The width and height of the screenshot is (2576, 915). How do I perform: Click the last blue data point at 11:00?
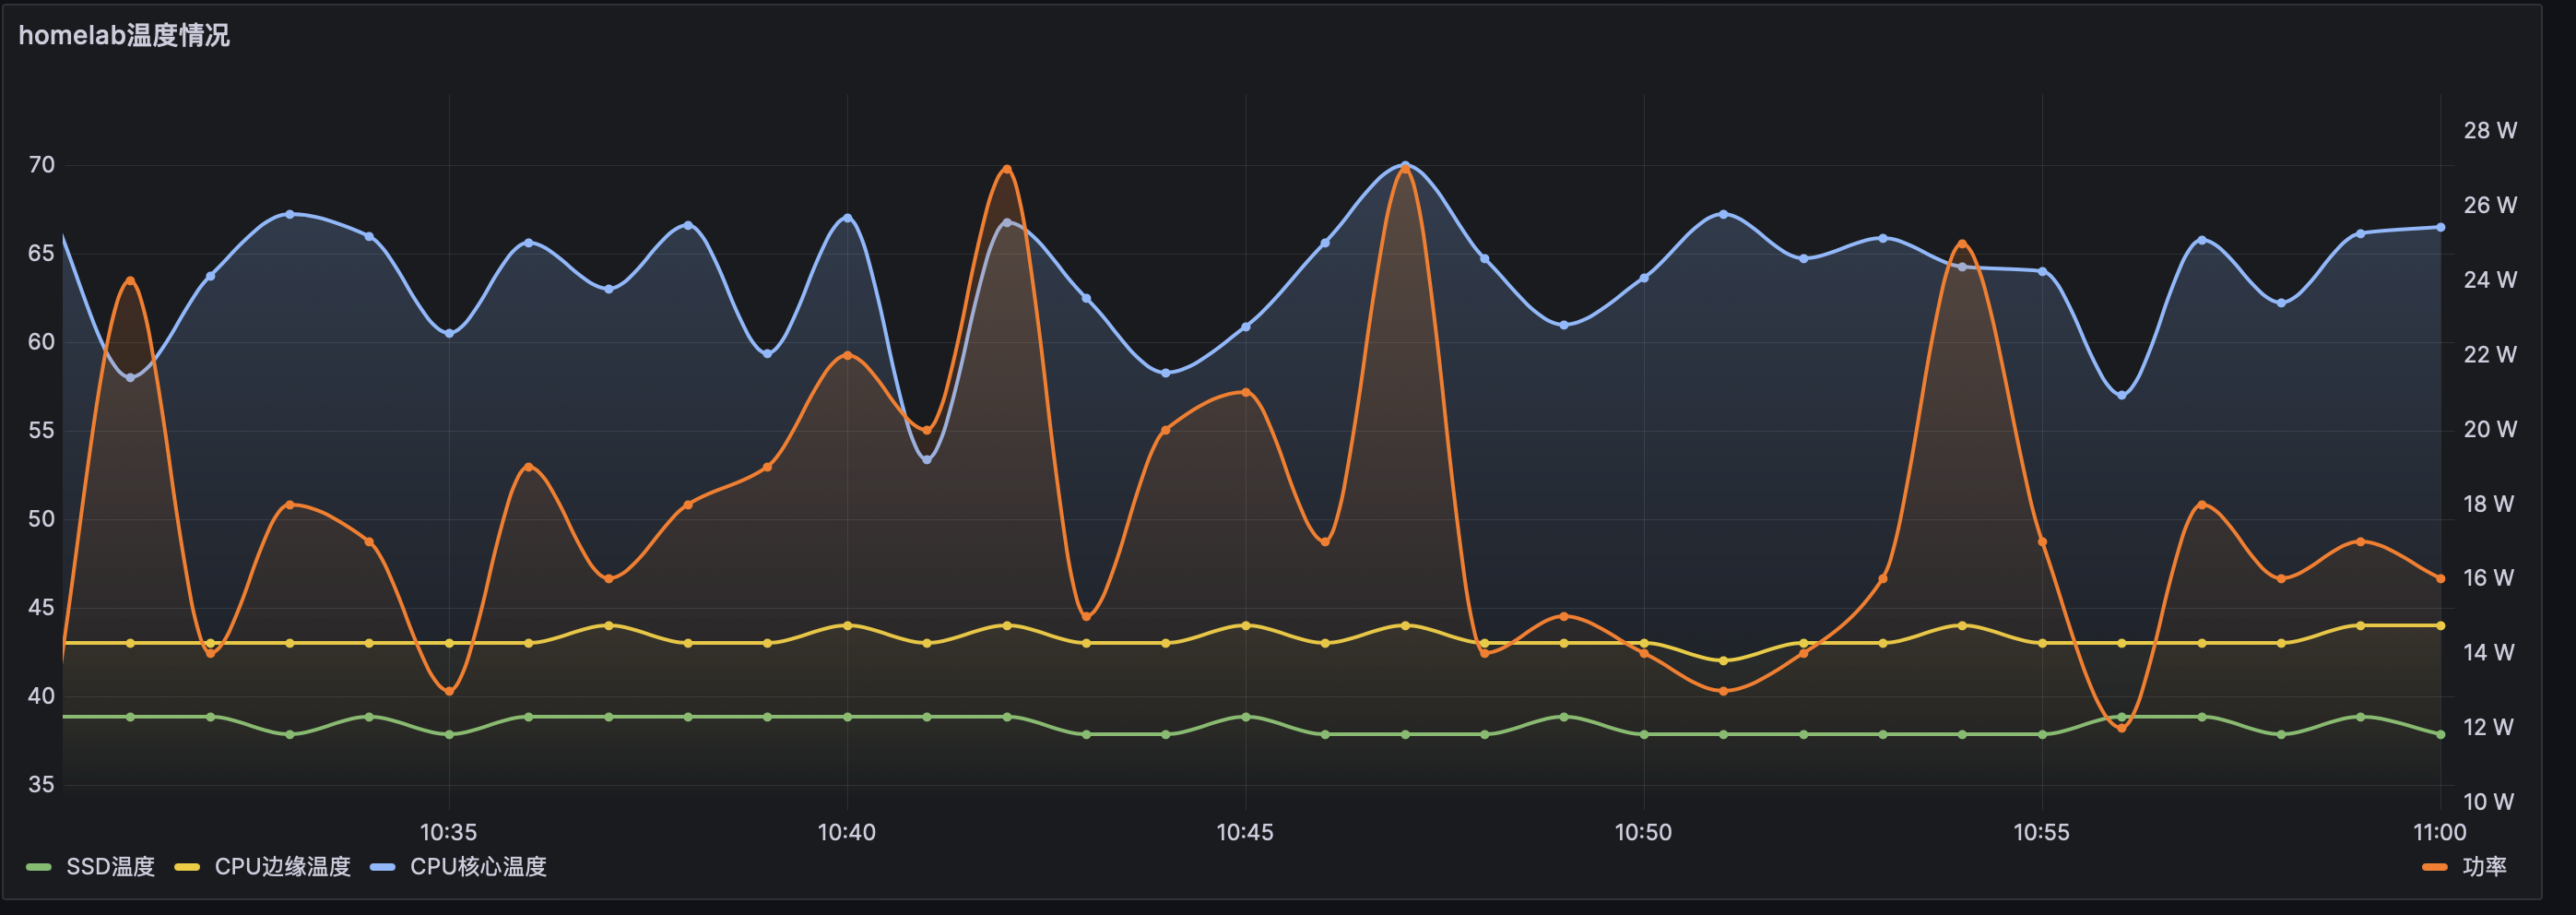coord(2440,227)
